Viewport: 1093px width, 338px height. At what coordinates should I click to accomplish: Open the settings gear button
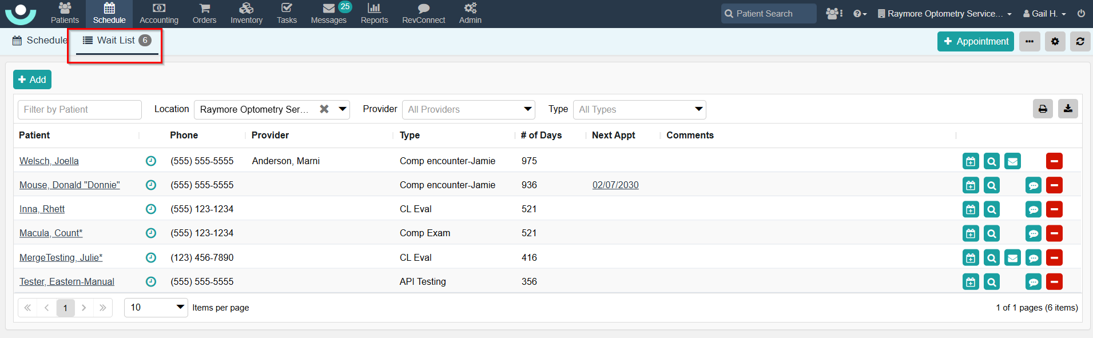pyautogui.click(x=1055, y=41)
